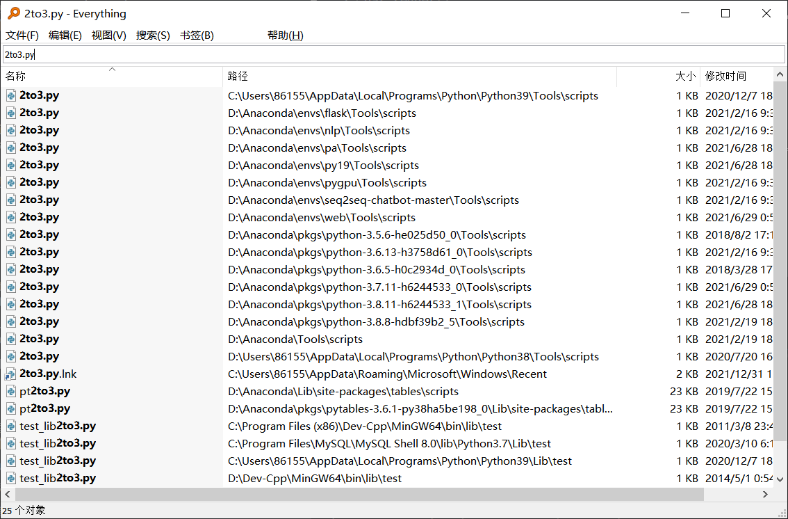Select file icon of 2to3.py in envs\py19

pyautogui.click(x=11, y=165)
